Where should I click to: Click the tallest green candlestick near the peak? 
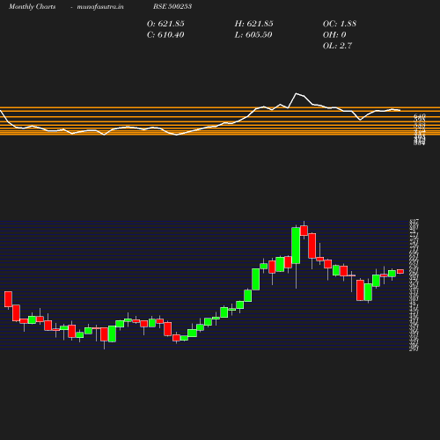296,246
